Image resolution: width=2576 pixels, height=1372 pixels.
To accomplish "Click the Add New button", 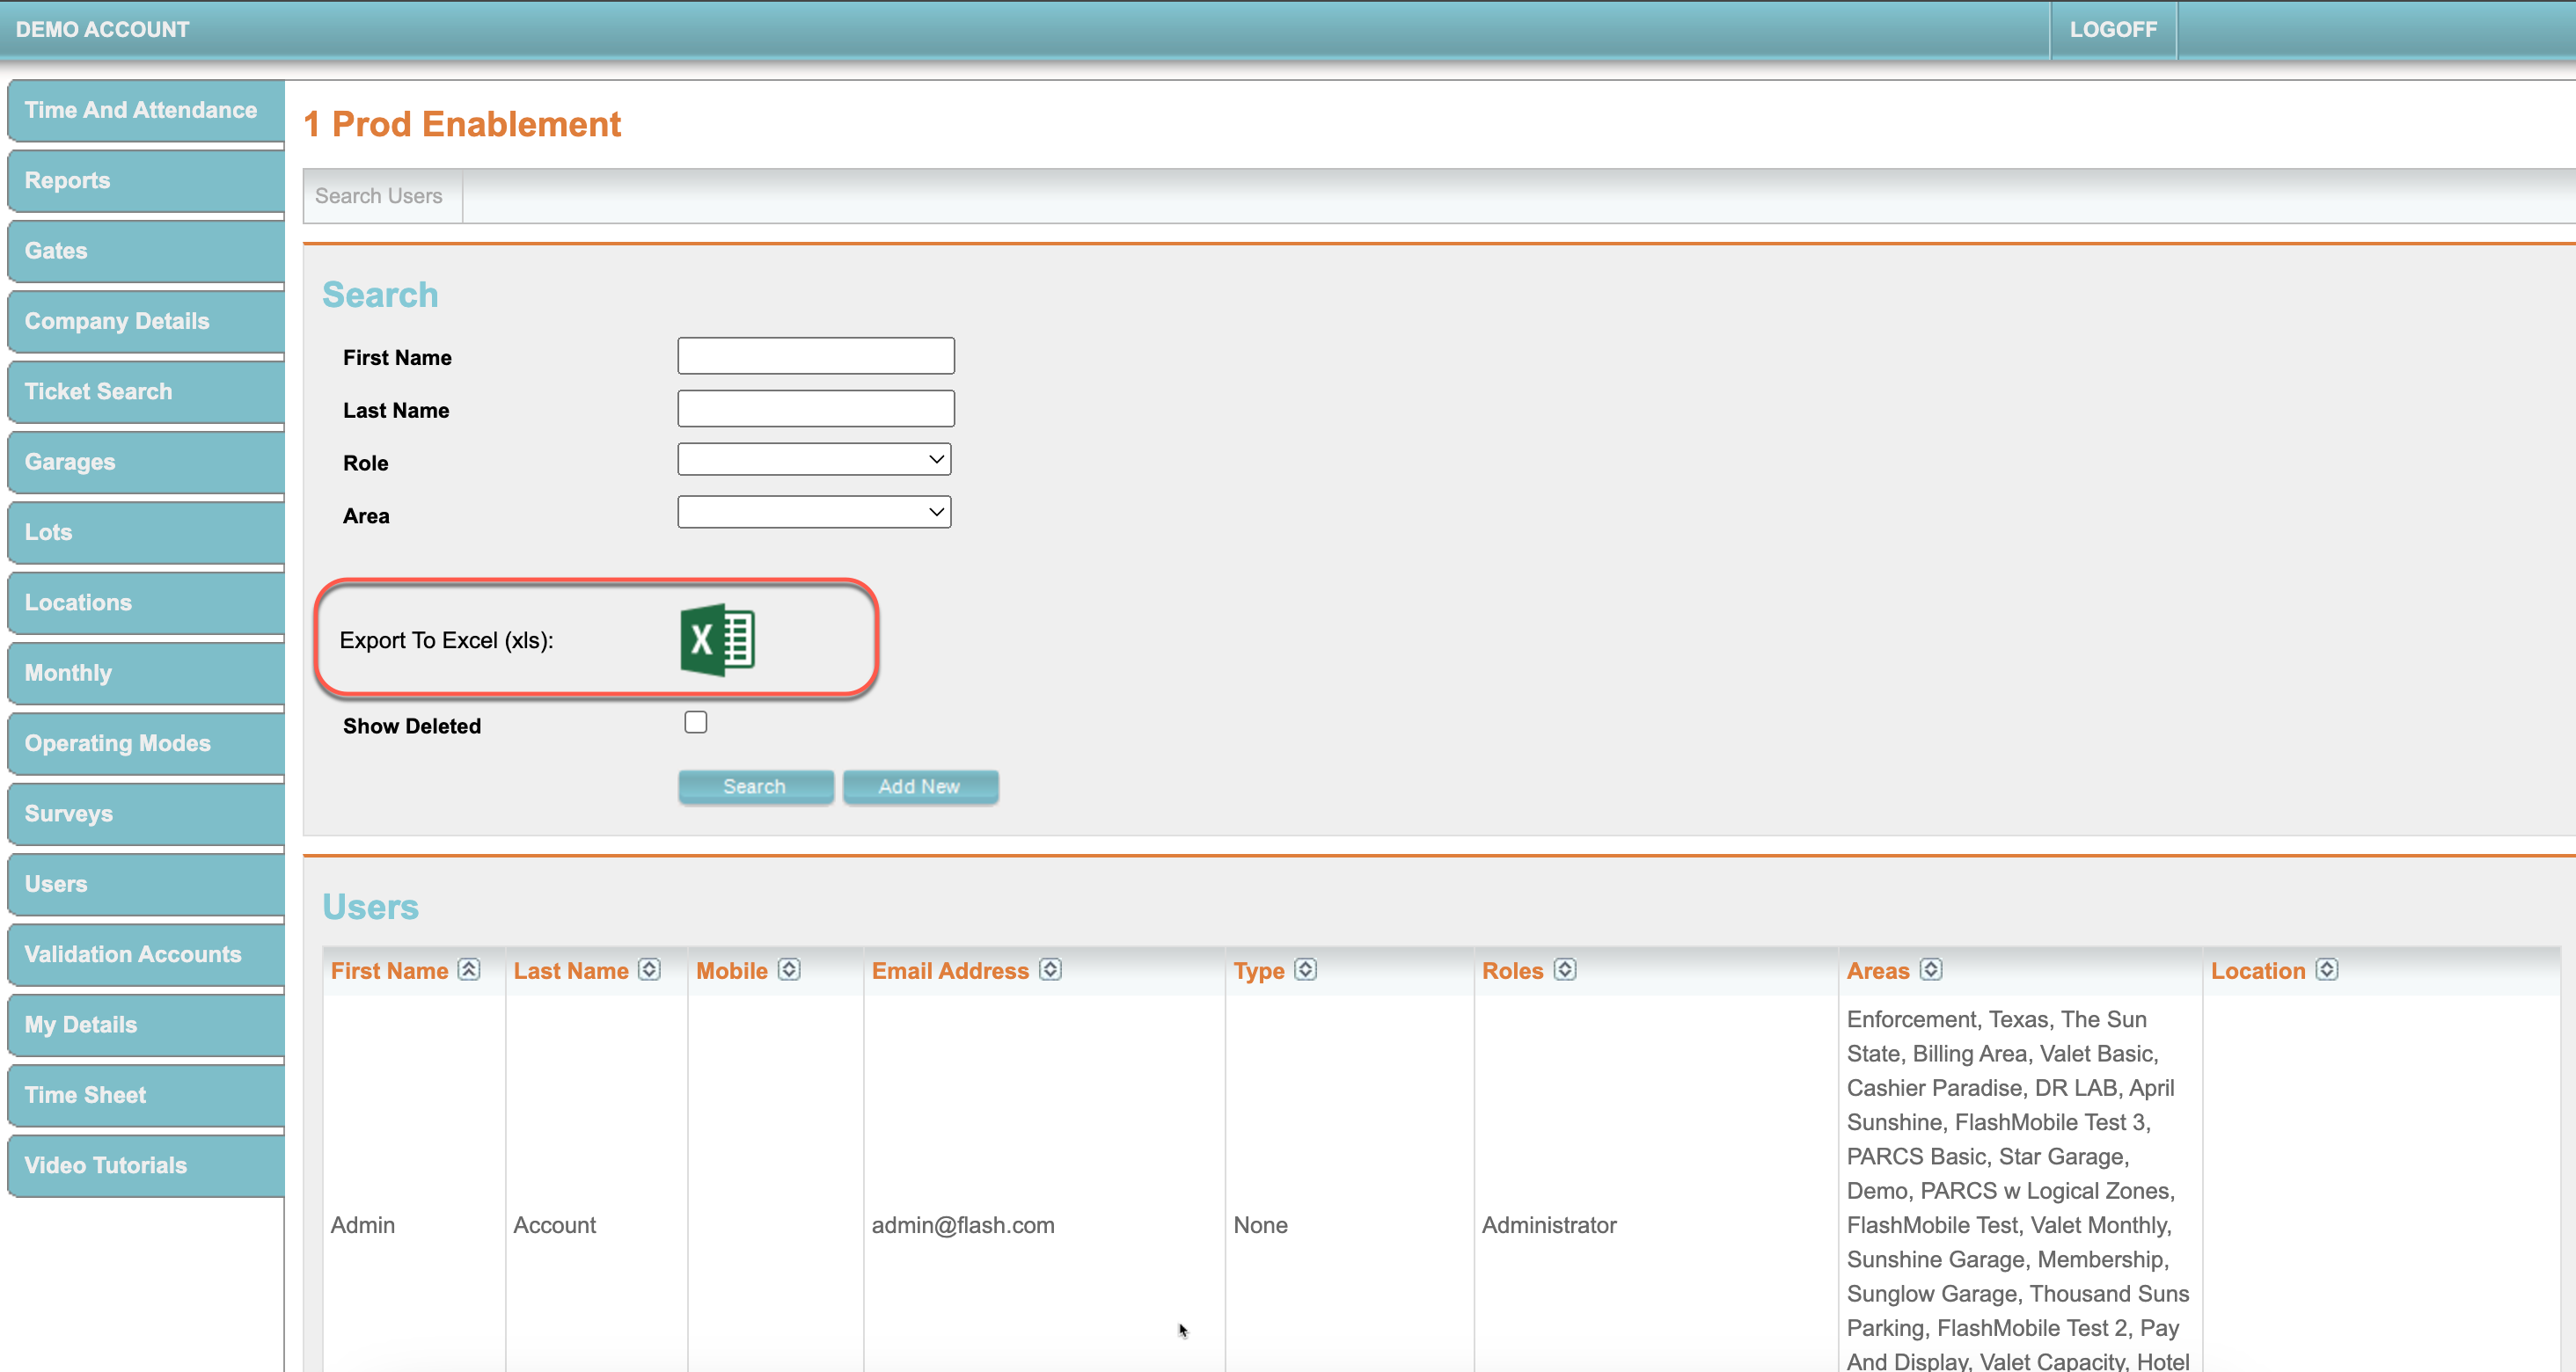I will 919,787.
